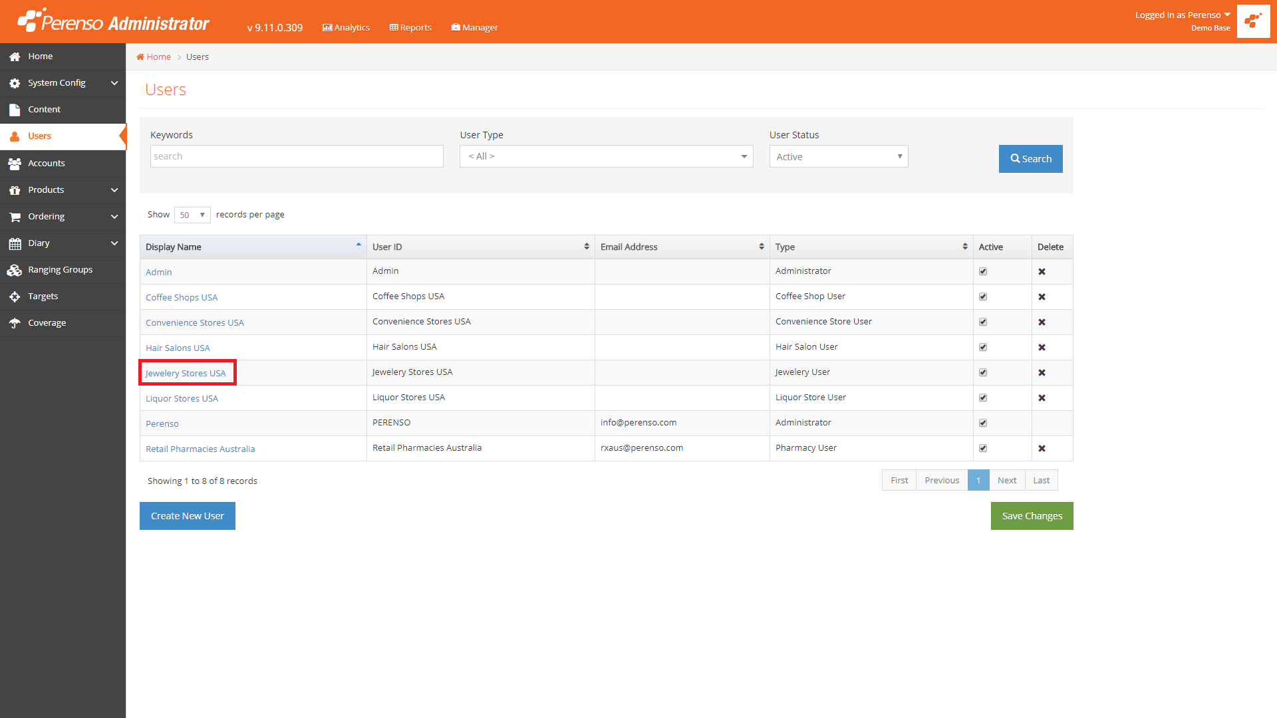The image size is (1277, 718).
Task: Change records per page dropdown
Action: (192, 215)
